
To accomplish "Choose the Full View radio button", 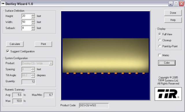I will (160, 34).
